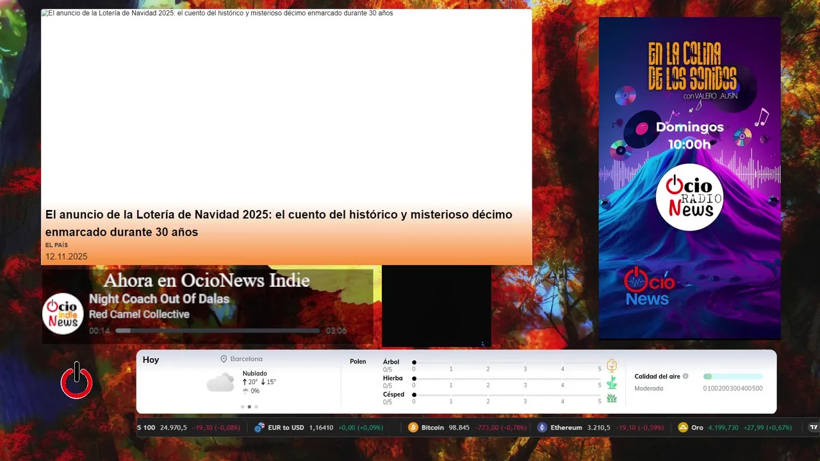Open the EL PAÍS source label

click(56, 245)
